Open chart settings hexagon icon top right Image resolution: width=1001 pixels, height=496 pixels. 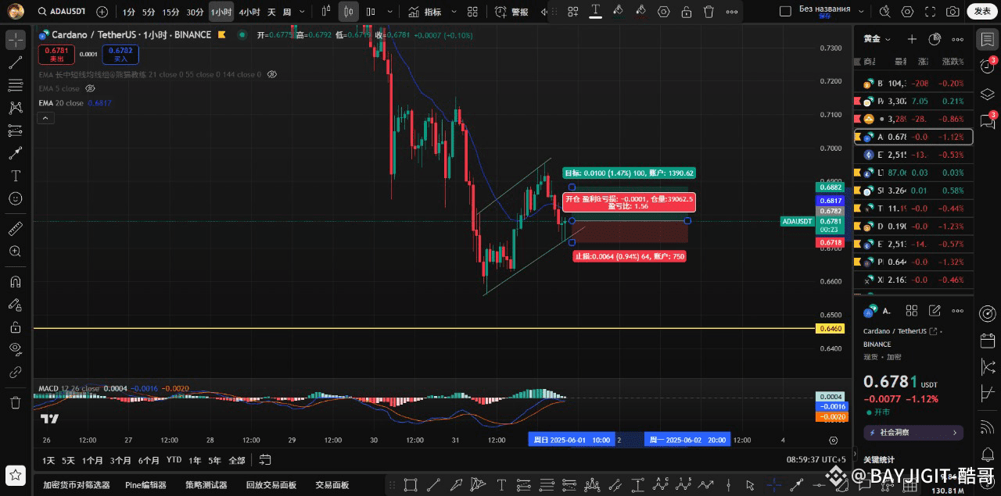(907, 12)
